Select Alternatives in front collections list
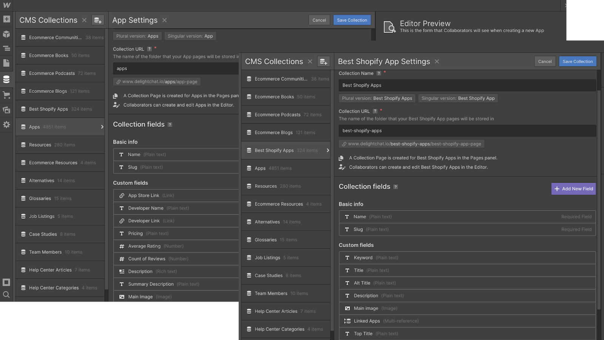Screen dimensions: 604x340 click(286, 222)
